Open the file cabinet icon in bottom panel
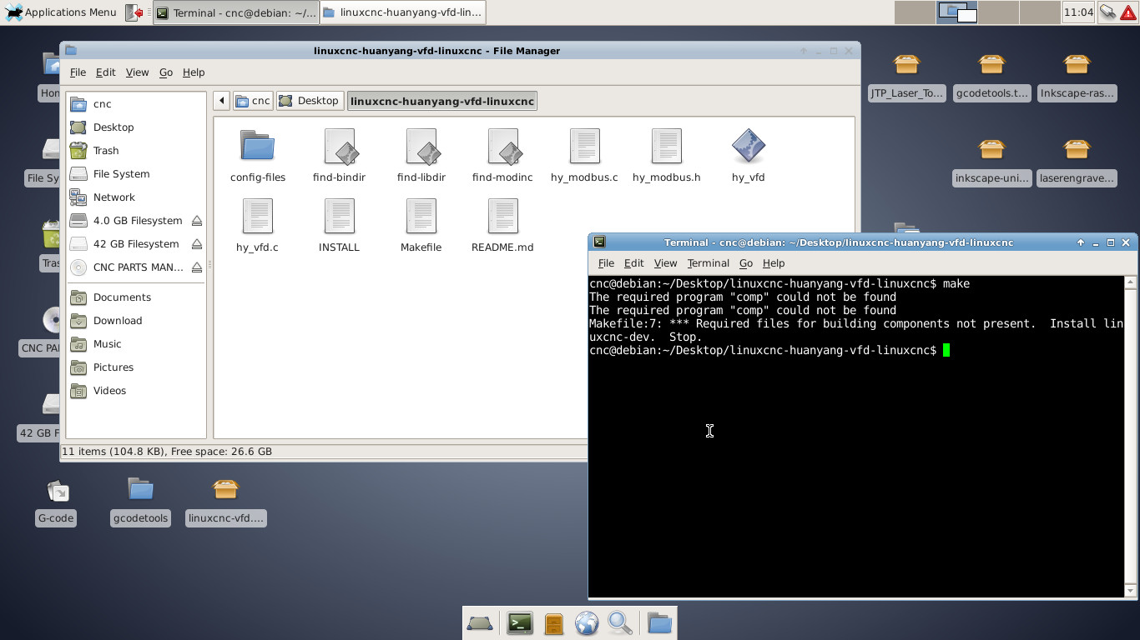 point(553,623)
